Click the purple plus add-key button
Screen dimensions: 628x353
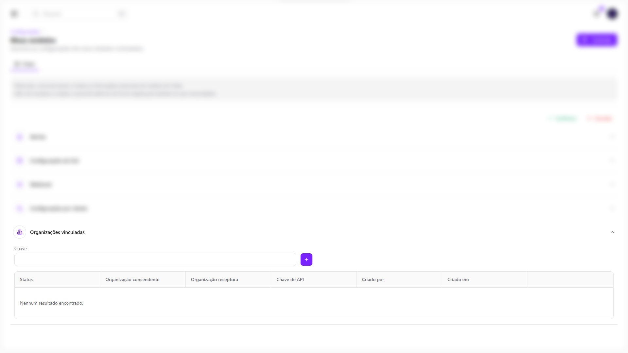(306, 260)
